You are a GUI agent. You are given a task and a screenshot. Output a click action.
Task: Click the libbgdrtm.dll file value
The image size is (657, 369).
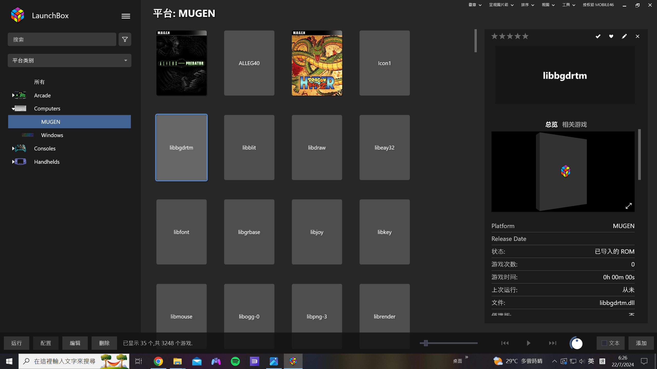coord(617,303)
